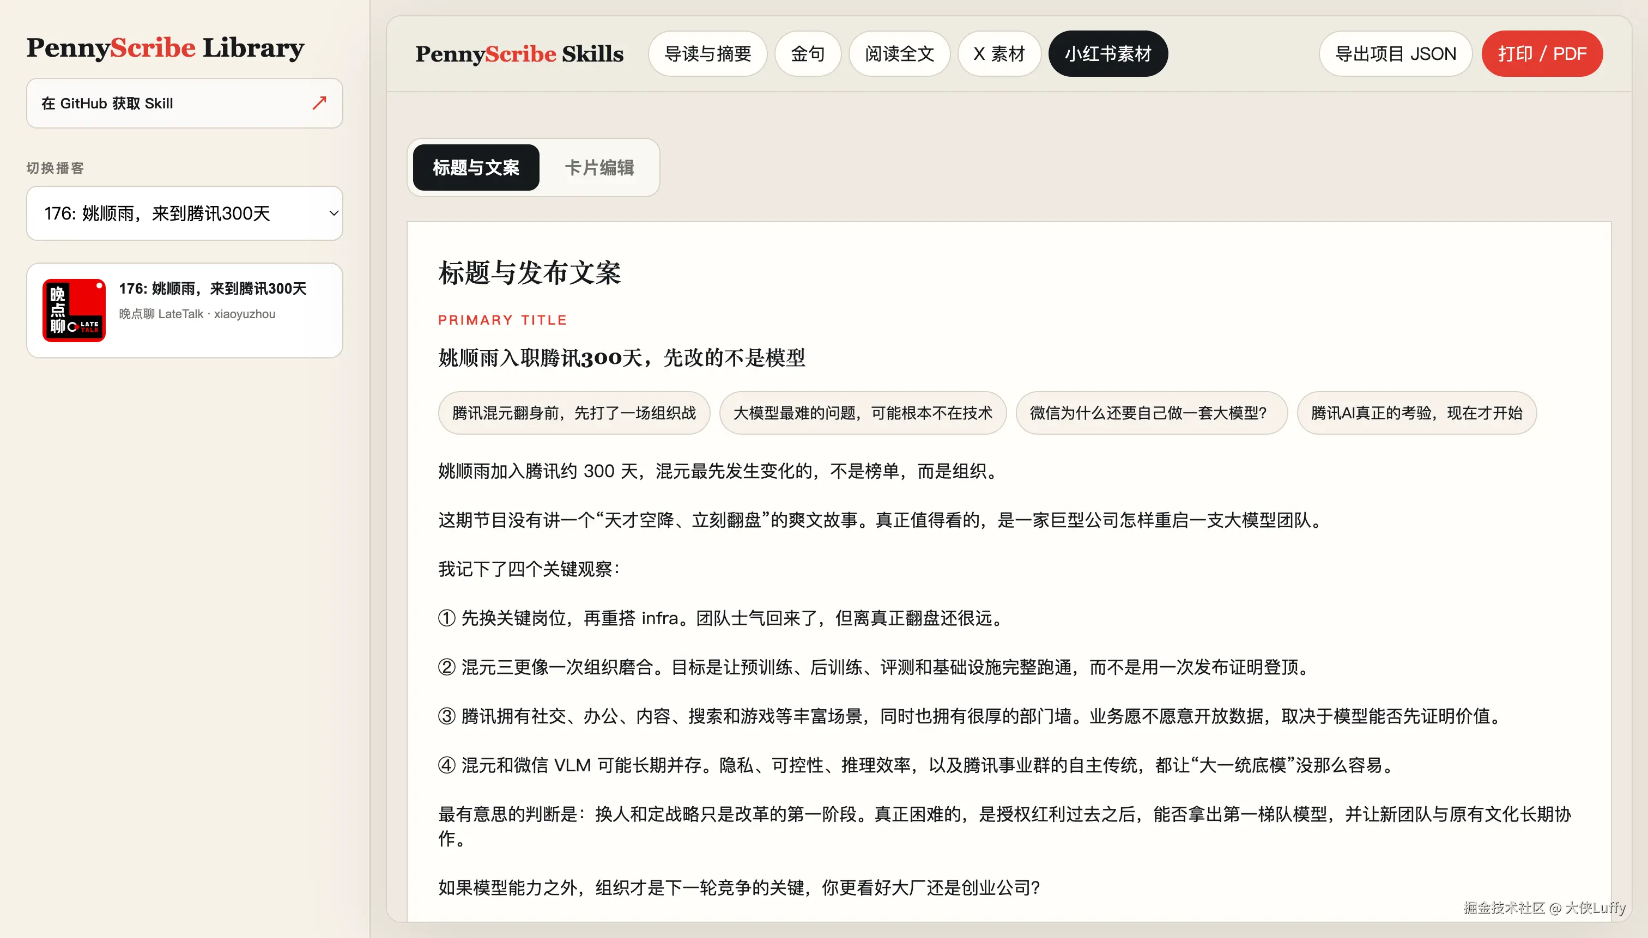This screenshot has width=1648, height=938.
Task: Click the red 打印 / PDF button
Action: [1542, 53]
